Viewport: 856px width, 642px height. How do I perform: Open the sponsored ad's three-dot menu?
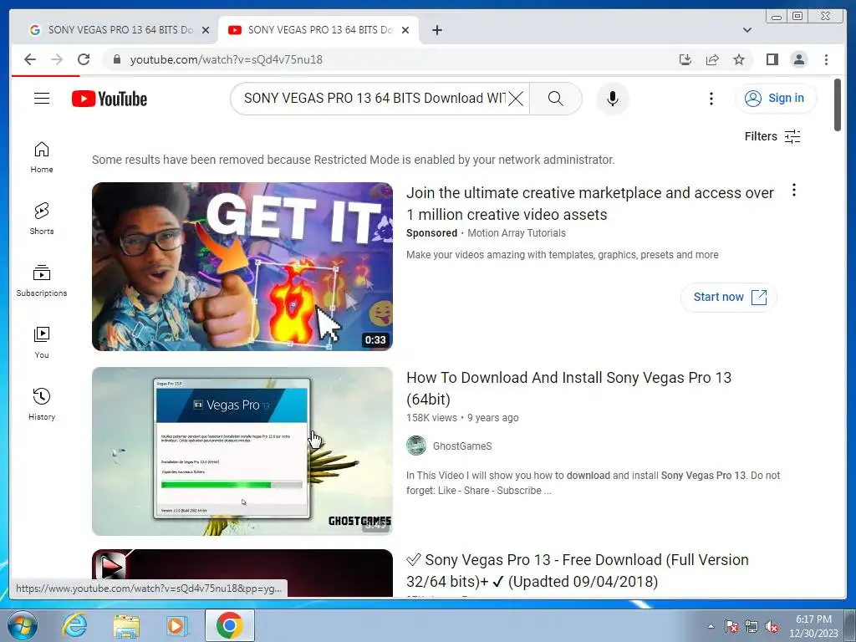point(794,190)
